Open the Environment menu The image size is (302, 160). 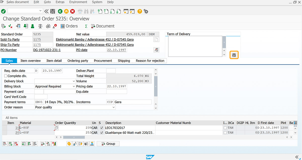[x=78, y=2]
